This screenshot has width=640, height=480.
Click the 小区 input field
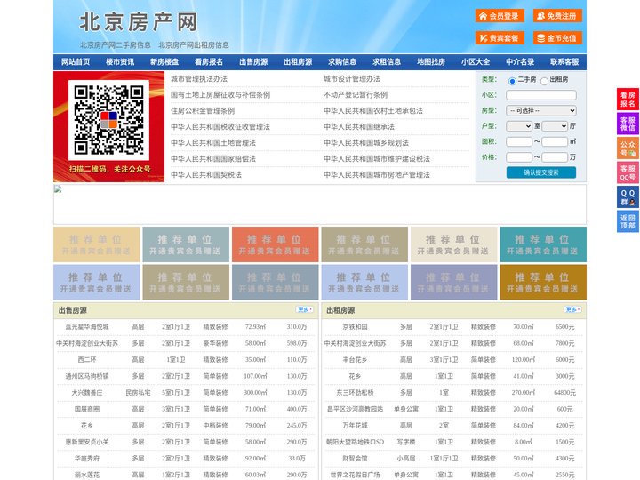click(541, 95)
